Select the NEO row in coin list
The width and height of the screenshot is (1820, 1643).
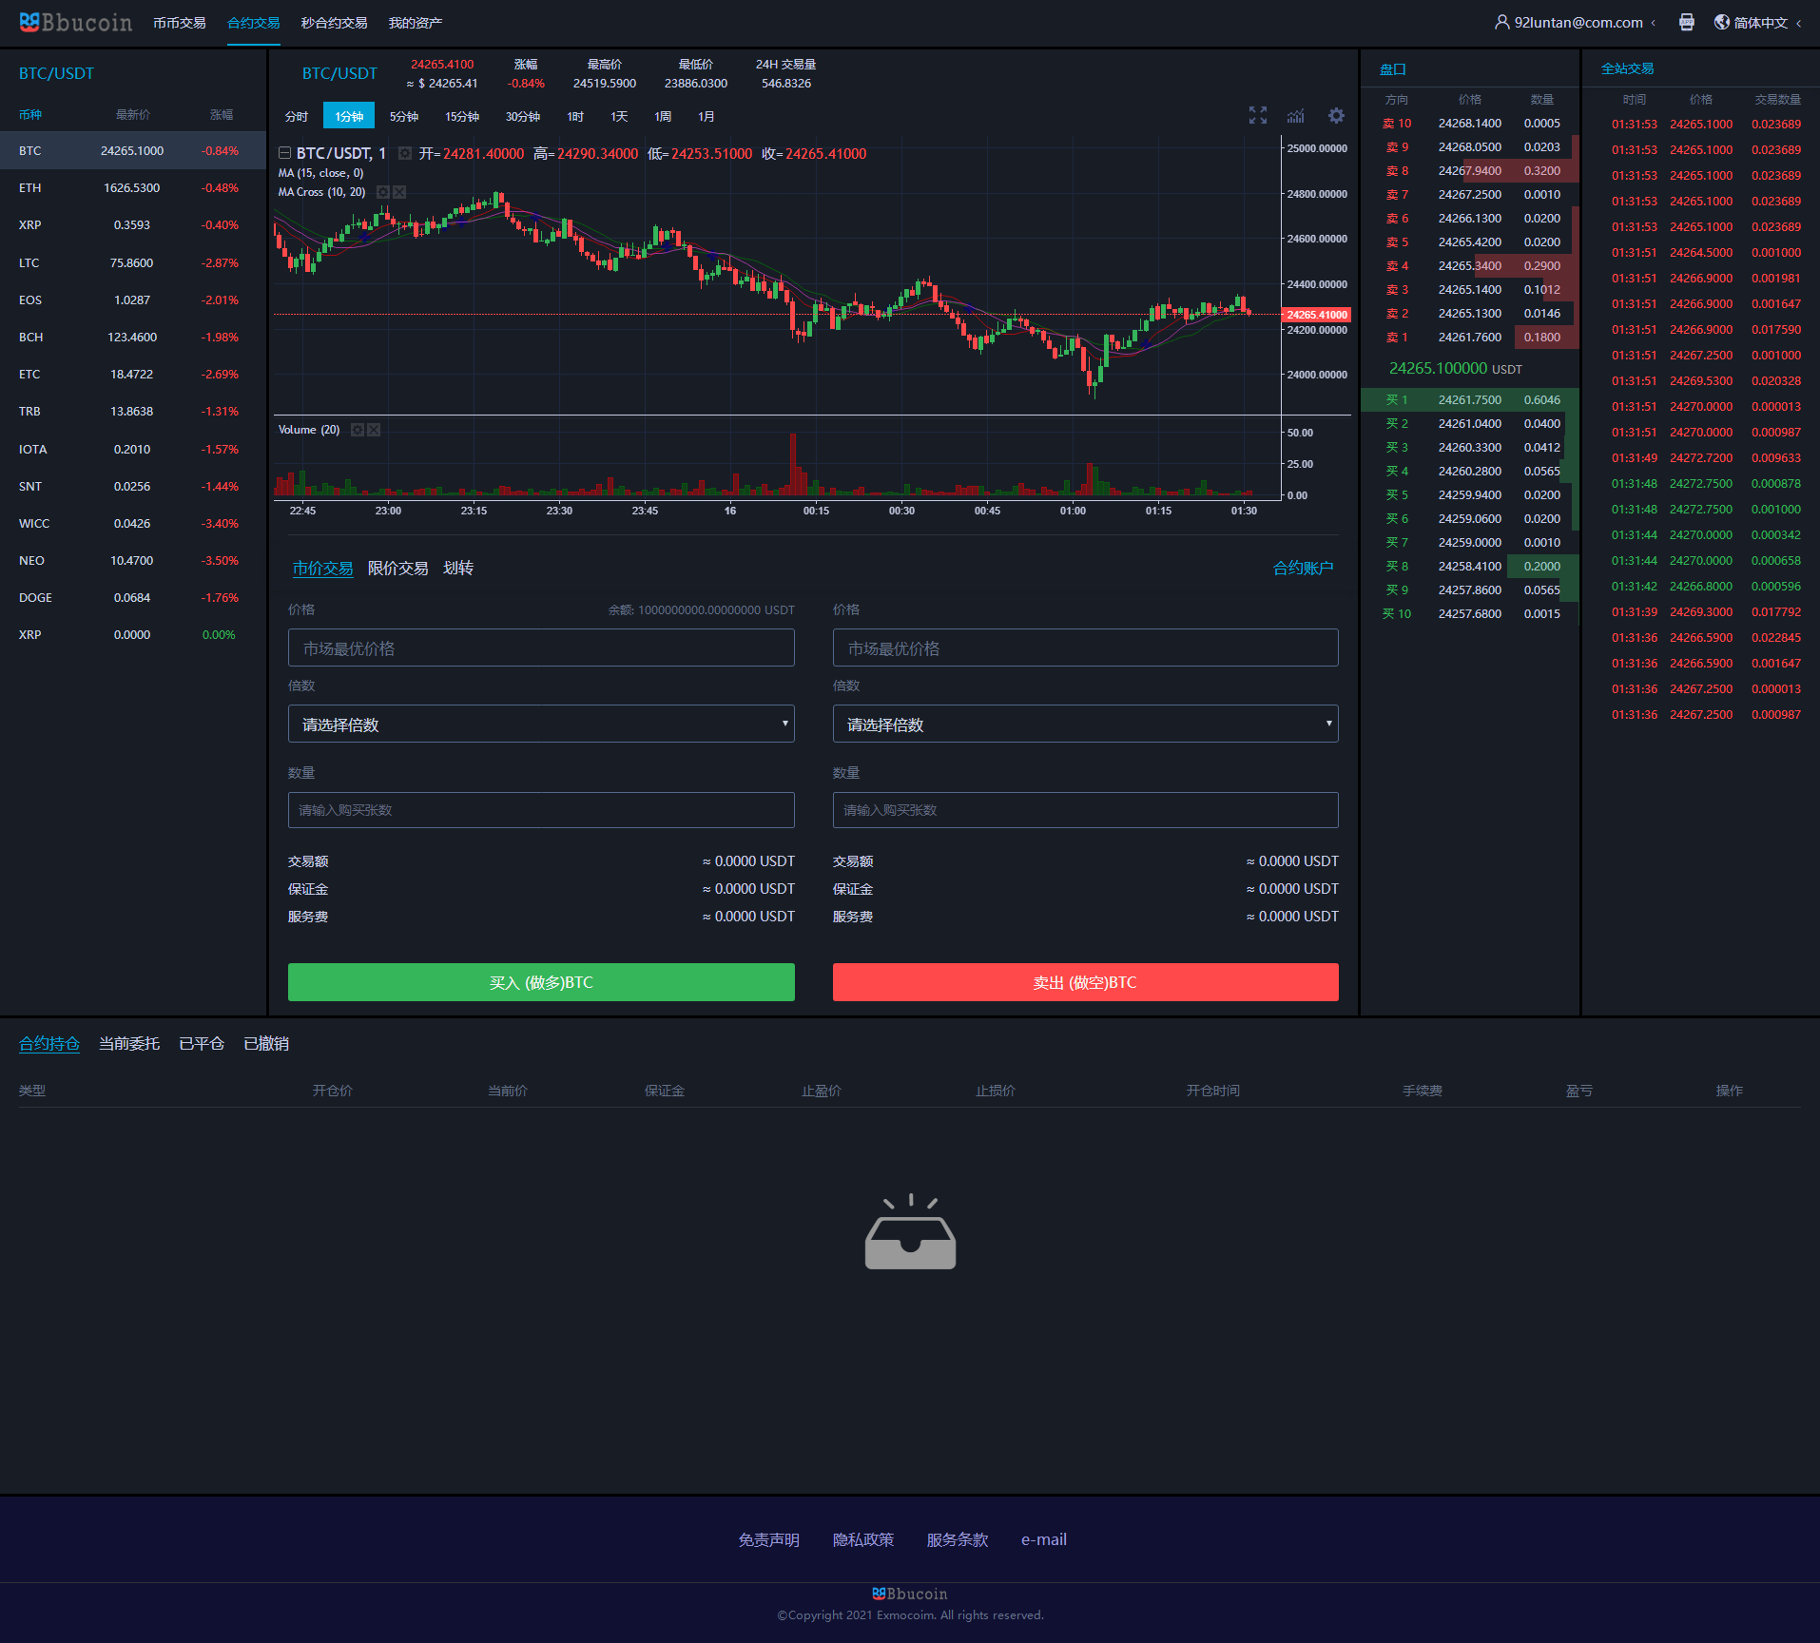point(133,560)
